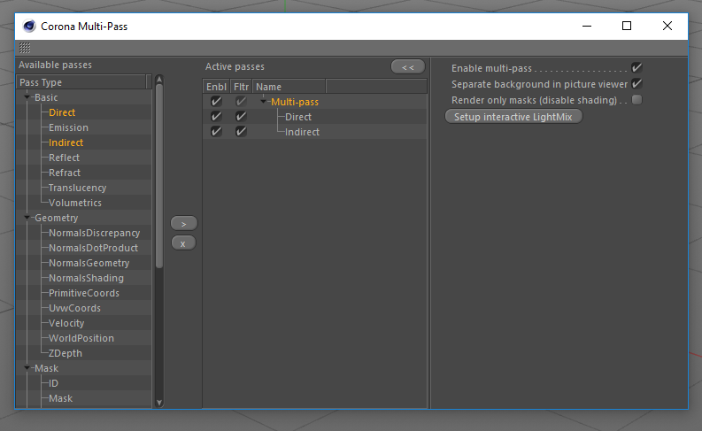702x431 pixels.
Task: Toggle Fltr checkbox for Multi-pass row
Action: tap(241, 102)
